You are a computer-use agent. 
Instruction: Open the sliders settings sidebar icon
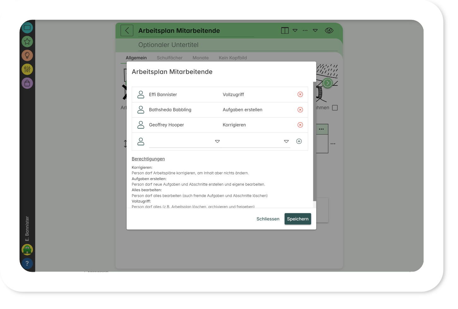click(x=27, y=69)
